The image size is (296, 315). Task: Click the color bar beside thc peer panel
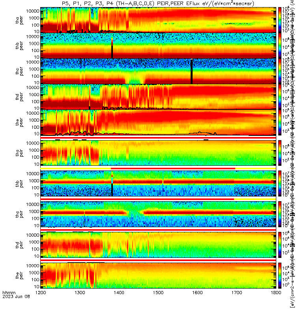click(280, 71)
